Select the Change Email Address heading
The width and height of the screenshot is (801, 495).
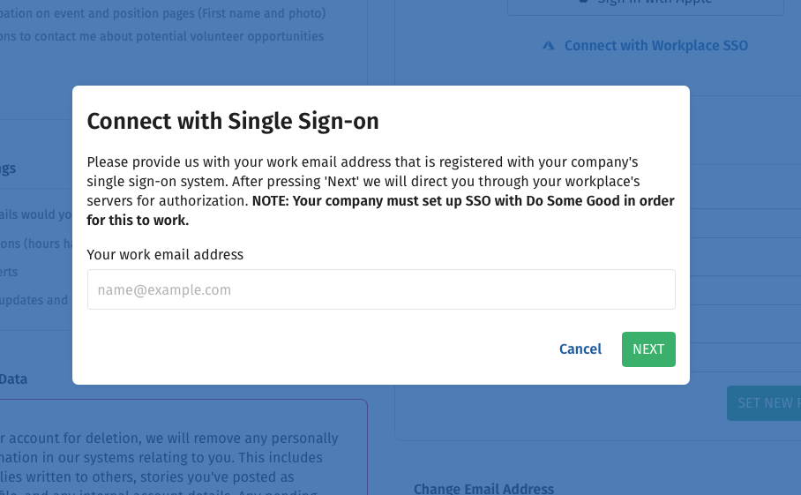pos(483,489)
